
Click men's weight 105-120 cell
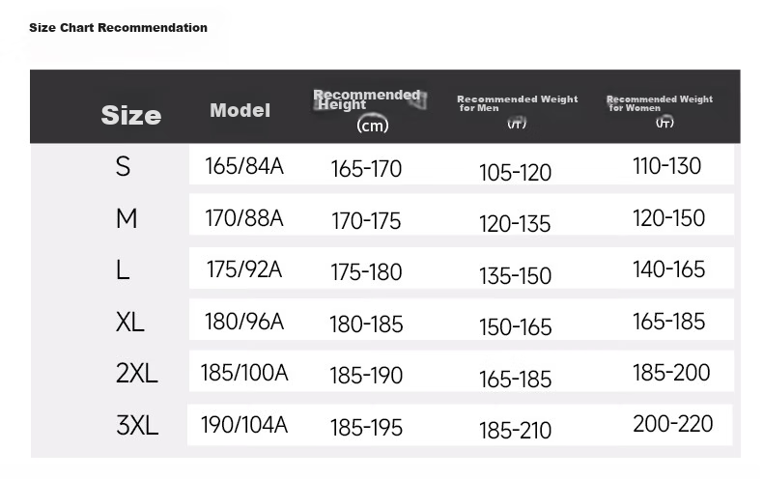click(x=516, y=172)
